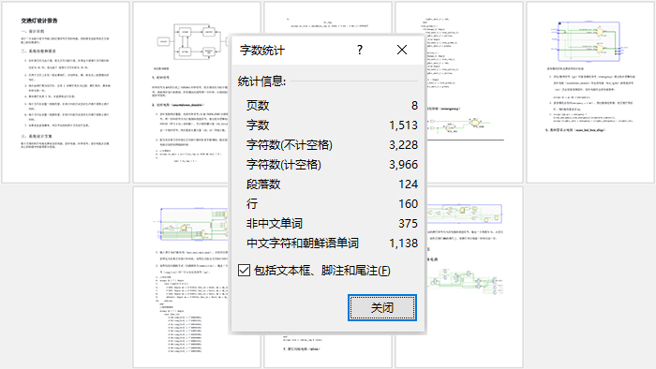
Task: Click the 统计信息 section label
Action: 261,81
